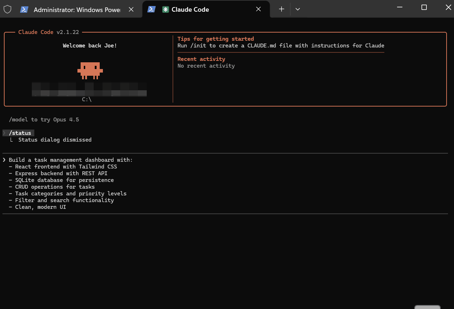
Task: Click the '/model to try Opus 4.5' hint
Action: coord(44,120)
